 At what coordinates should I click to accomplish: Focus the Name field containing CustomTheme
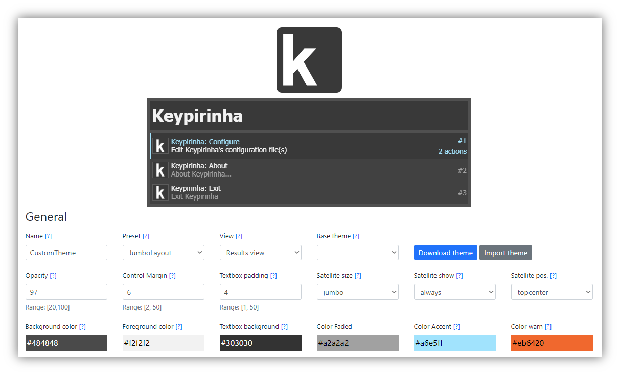tap(66, 253)
